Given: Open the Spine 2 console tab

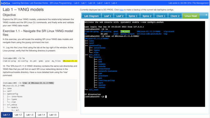Looking at the screenshot, I should pyautogui.click(x=147, y=16).
